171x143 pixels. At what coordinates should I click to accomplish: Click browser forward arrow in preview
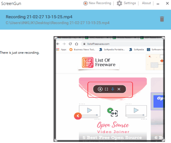click(x=64, y=44)
